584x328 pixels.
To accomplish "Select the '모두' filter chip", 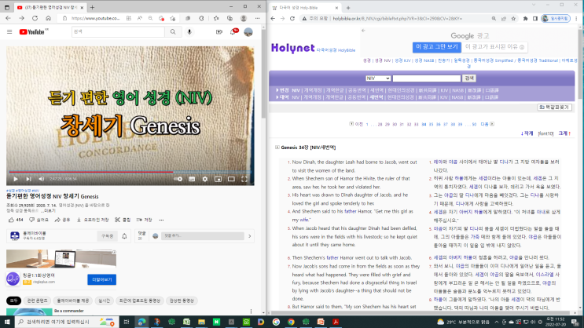I will tap(14, 301).
